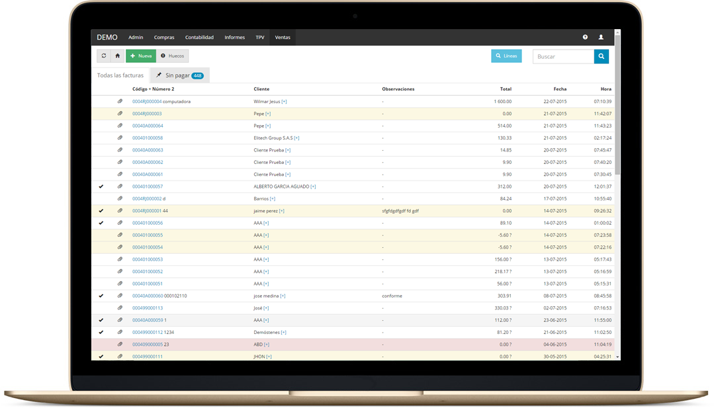Open the TPV menu
The image size is (714, 408).
260,37
